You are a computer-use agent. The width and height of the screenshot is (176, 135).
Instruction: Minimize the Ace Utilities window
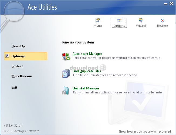[x=165, y=4]
